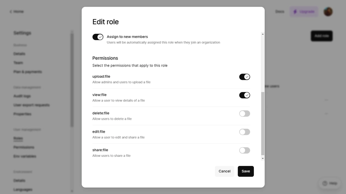346x194 pixels.
Task: Open the Docs link
Action: pos(279,12)
